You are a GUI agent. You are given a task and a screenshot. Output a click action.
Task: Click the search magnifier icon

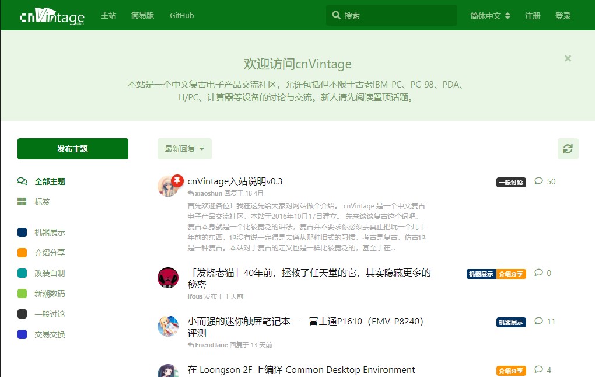pyautogui.click(x=336, y=15)
